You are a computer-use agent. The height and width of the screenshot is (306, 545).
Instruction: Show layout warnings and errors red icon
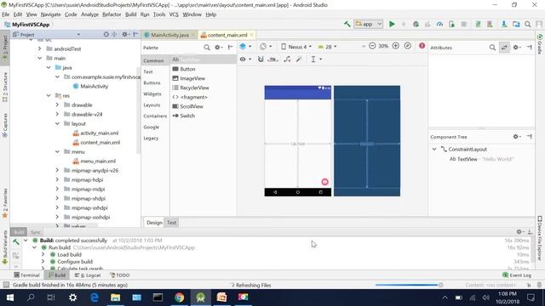422,46
